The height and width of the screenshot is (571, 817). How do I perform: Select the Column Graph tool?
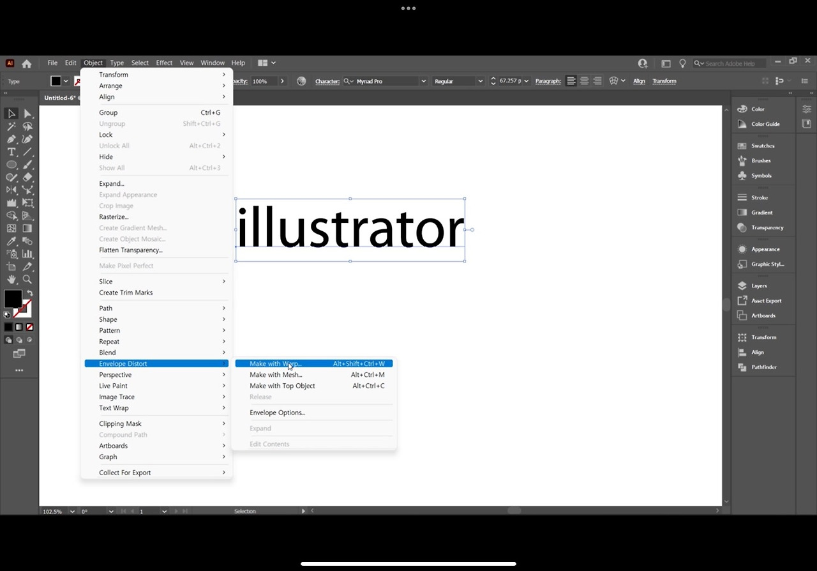pos(27,254)
